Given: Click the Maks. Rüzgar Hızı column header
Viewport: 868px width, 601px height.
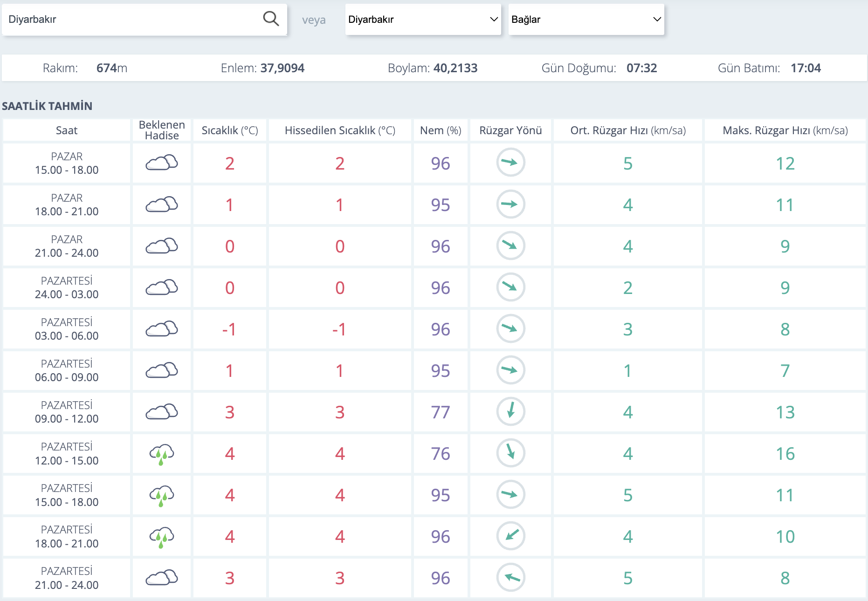Looking at the screenshot, I should [785, 130].
